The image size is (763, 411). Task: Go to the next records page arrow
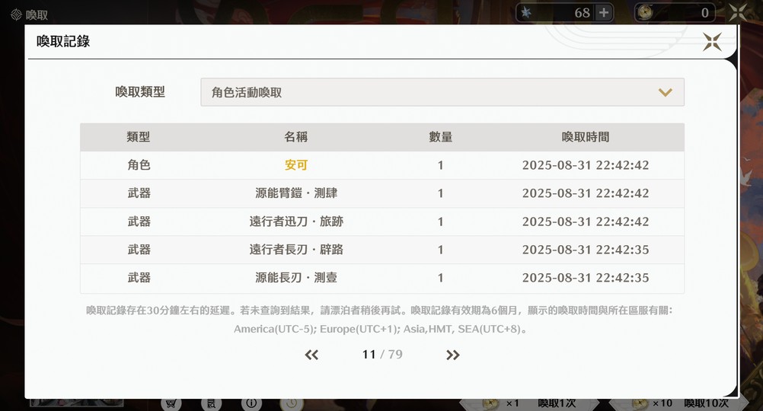[452, 355]
